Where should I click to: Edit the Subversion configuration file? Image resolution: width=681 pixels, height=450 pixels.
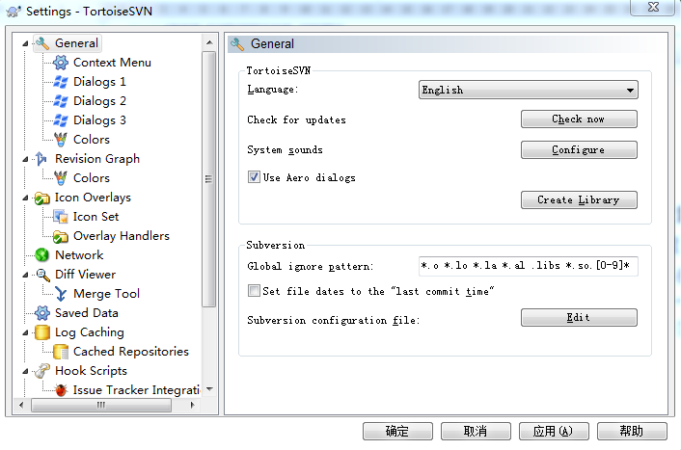pyautogui.click(x=579, y=318)
